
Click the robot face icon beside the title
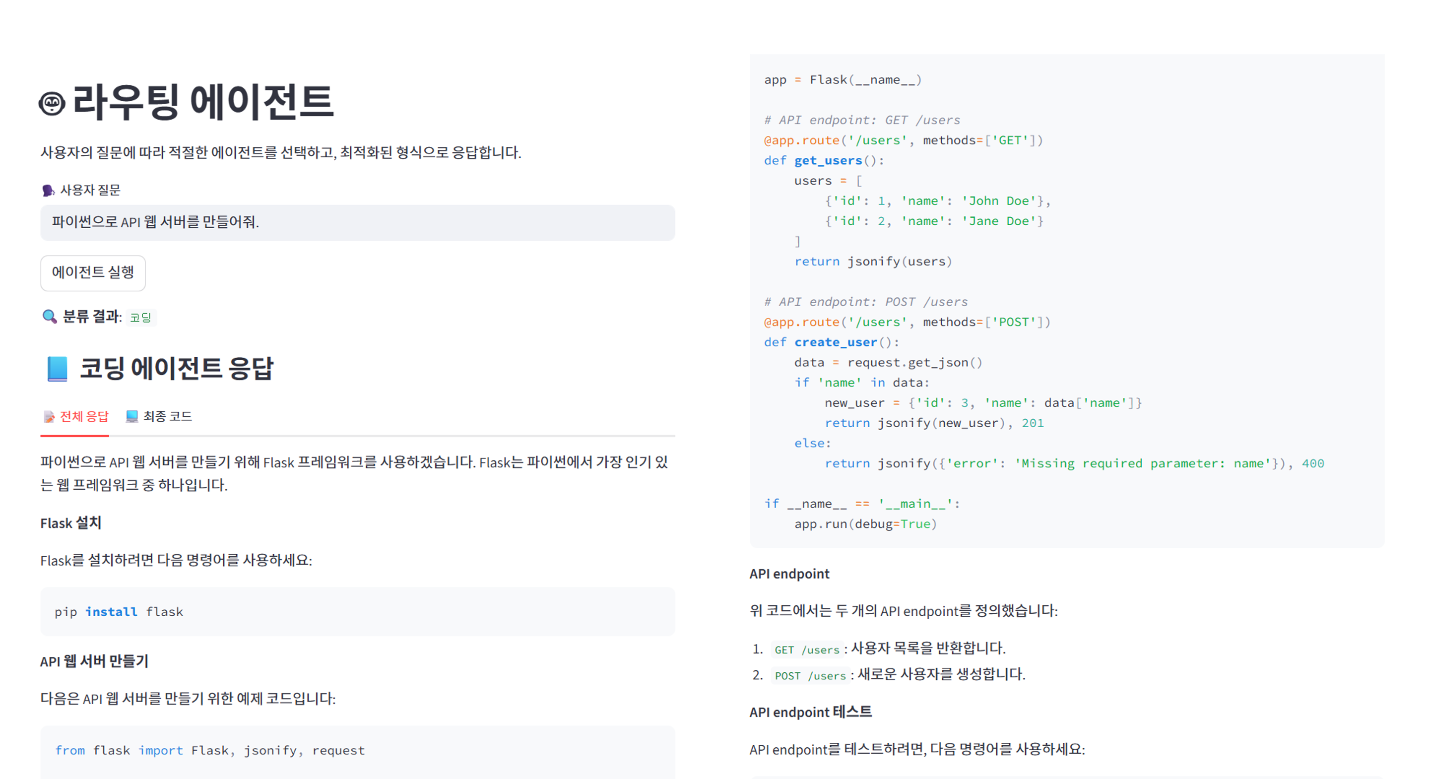click(x=52, y=104)
